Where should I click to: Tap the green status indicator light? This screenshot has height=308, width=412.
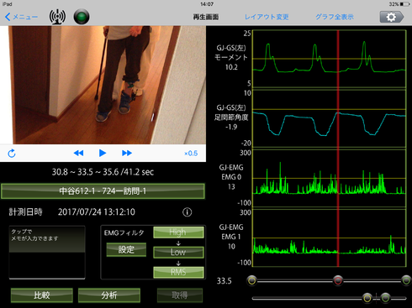click(x=82, y=17)
